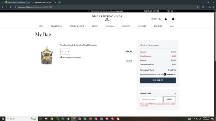Open the account profile icon
216x121 pixels.
point(166,19)
